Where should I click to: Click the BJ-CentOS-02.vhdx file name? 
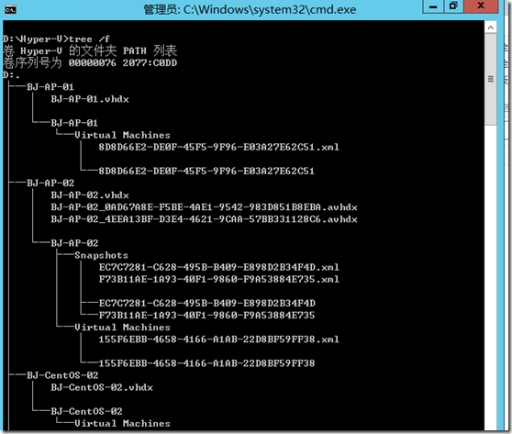click(x=102, y=387)
